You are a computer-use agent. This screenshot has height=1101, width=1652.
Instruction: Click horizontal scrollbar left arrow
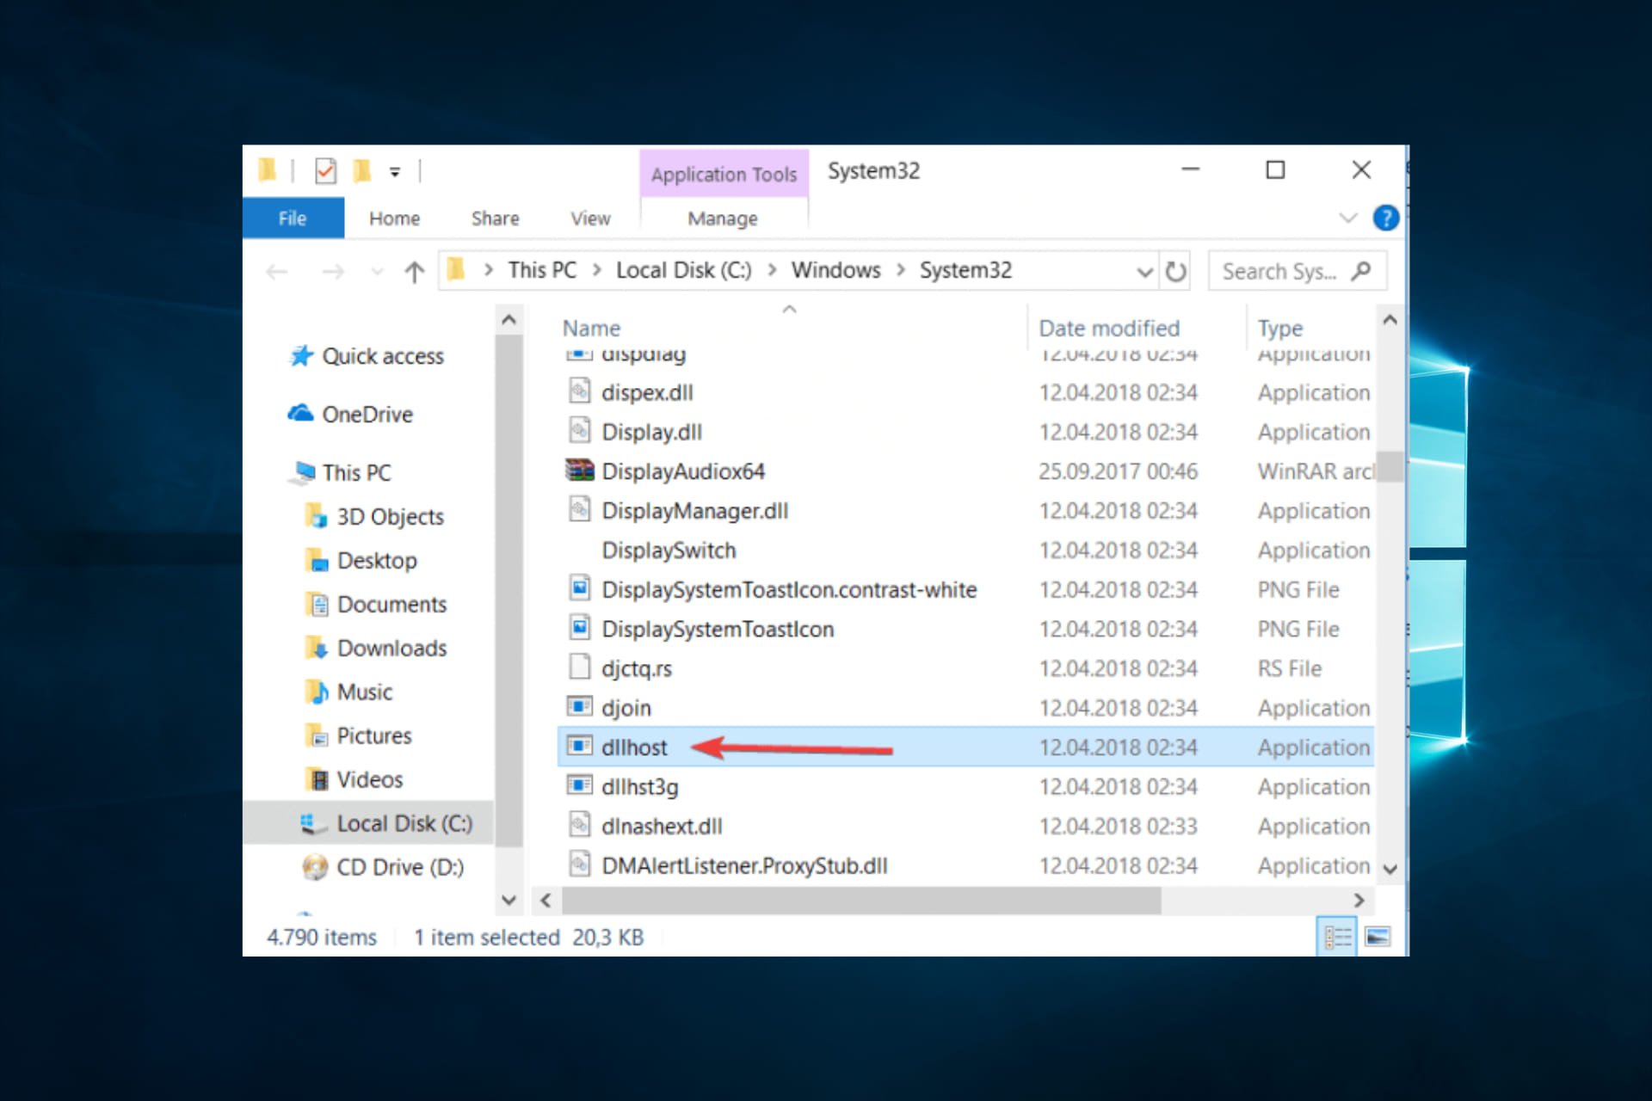point(546,901)
